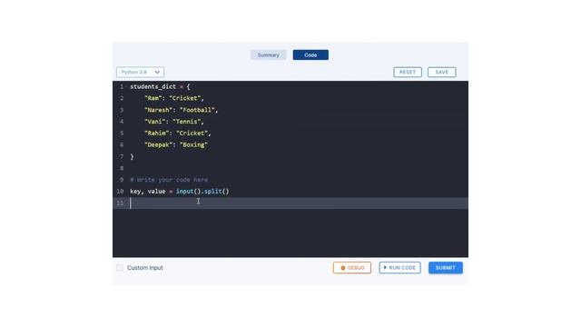Screen dimensions: 581x327
Task: Click on "students_dict" in line 1
Action: click(153, 87)
